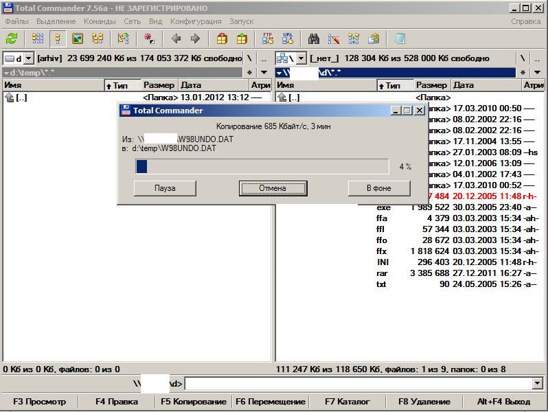Go to parent directory in right panel

537,58
